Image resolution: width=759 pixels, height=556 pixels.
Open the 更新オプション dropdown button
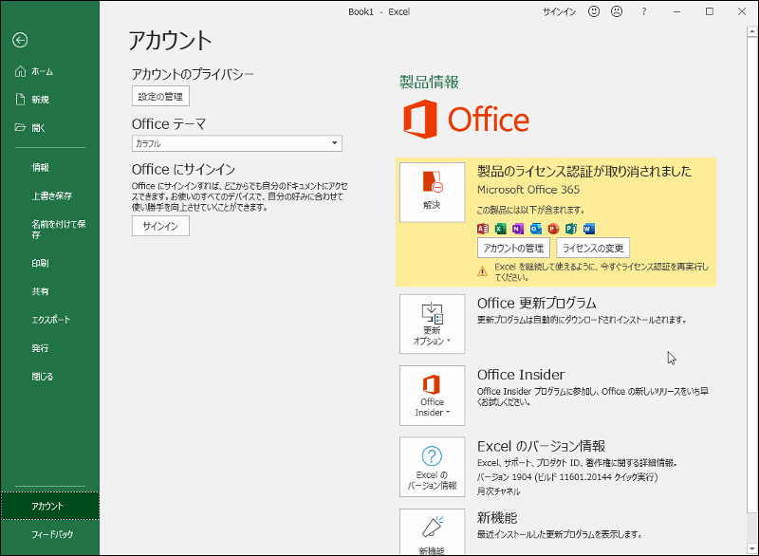[x=432, y=324]
